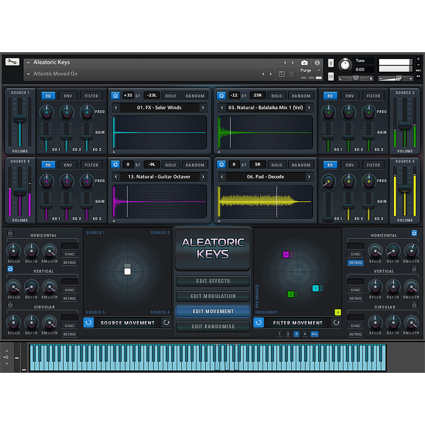The image size is (425, 425).
Task: Click Source Movement redo icon on right
Action: click(x=167, y=322)
